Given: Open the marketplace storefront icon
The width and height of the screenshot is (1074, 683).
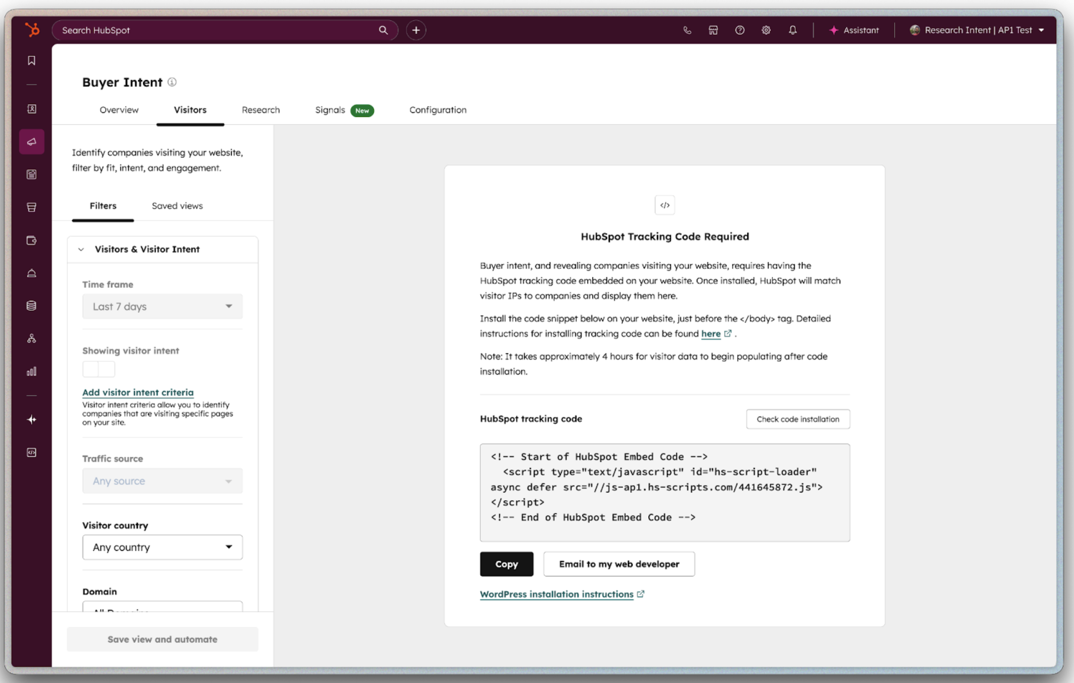Looking at the screenshot, I should point(713,30).
